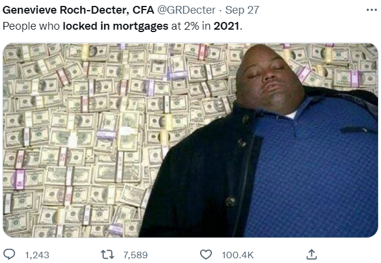Open Genevieve Roch-Decter, CFA profile name
381x263 pixels.
(x=78, y=10)
